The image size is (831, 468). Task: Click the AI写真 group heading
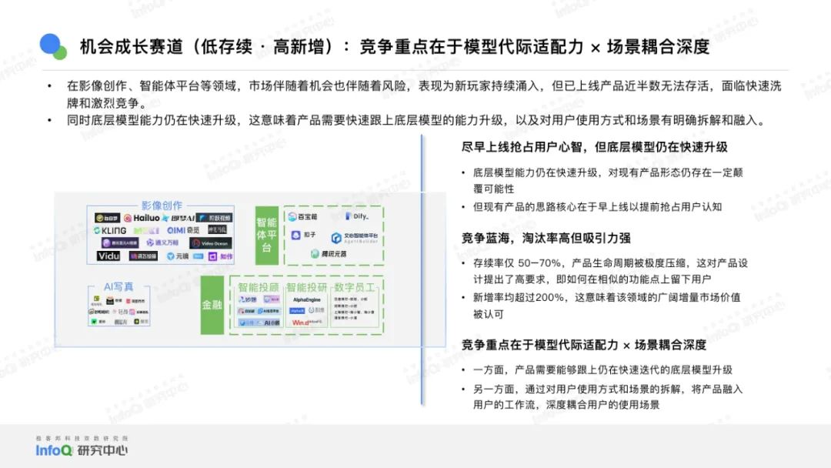pyautogui.click(x=118, y=286)
